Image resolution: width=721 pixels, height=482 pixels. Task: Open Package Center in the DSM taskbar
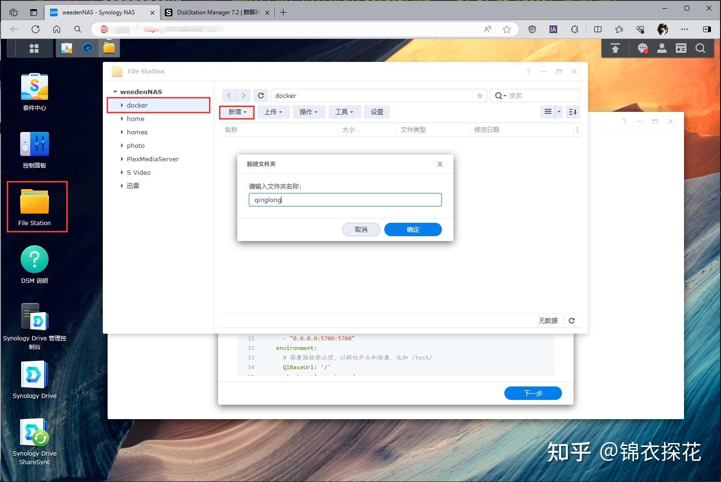pyautogui.click(x=67, y=48)
